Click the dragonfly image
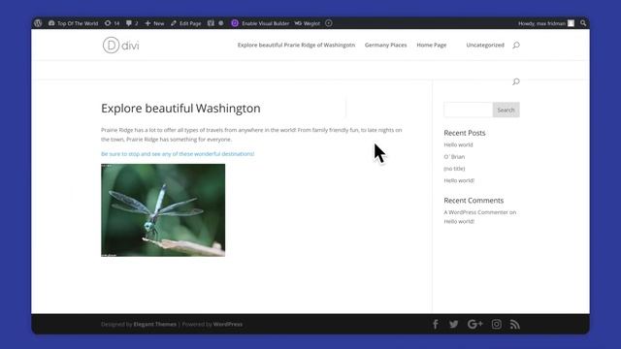Image resolution: width=621 pixels, height=349 pixels. (x=163, y=210)
